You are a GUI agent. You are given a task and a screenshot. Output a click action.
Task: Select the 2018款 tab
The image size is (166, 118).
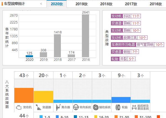(x=106, y=4)
